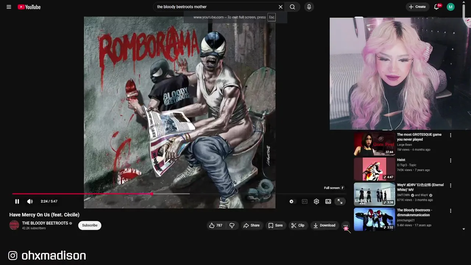Download the video
Image resolution: width=471 pixels, height=265 pixels.
coord(324,225)
